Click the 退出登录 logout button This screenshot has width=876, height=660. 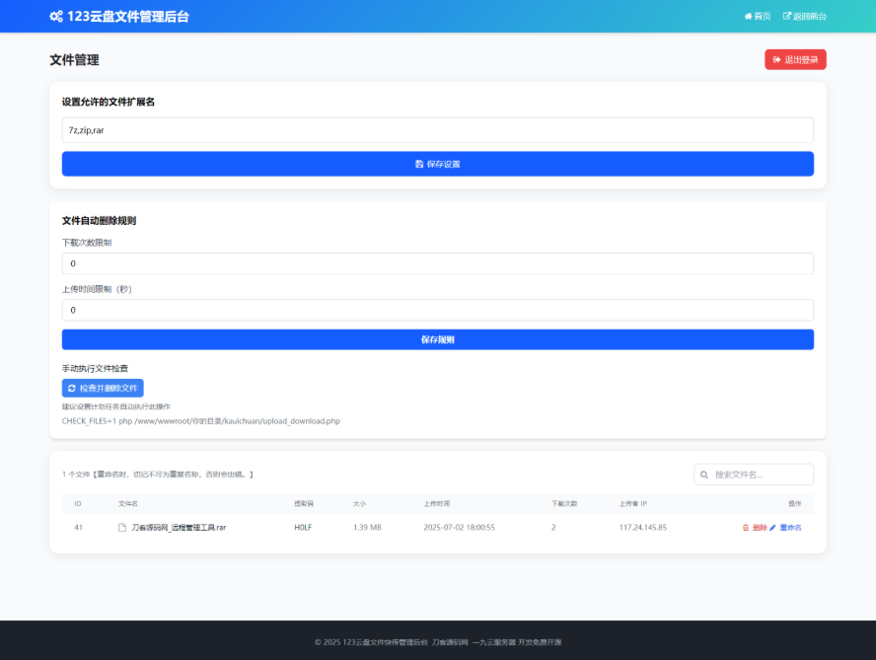pos(795,60)
